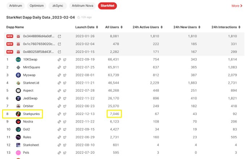Open the Arbitrum Nova tab

click(82, 6)
